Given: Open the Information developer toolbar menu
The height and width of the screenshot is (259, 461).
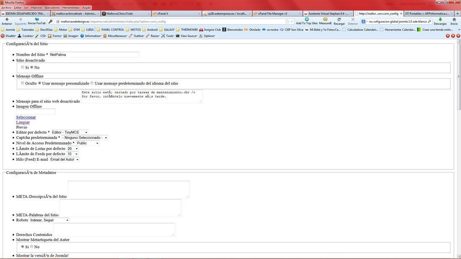Looking at the screenshot, I should pyautogui.click(x=91, y=36).
